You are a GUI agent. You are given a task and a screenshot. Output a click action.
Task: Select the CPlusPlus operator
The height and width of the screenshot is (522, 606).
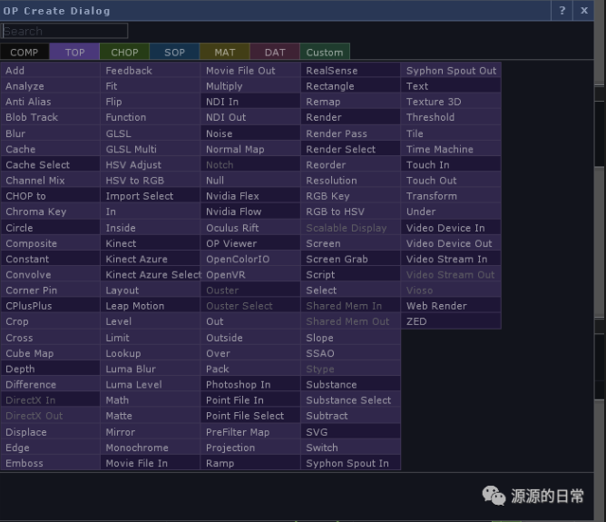[x=50, y=306]
